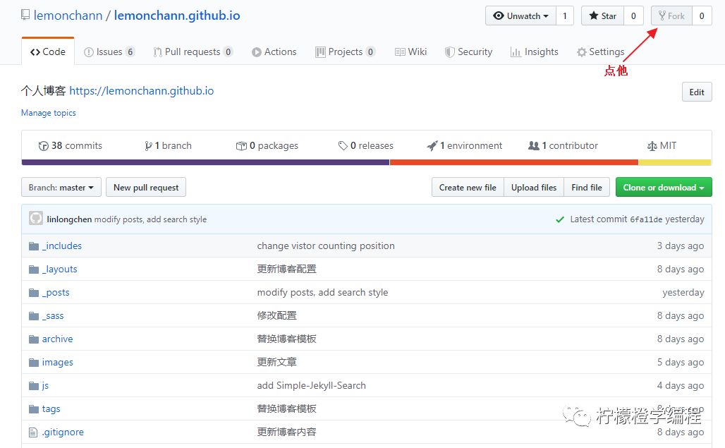Click the law scale icon beside MIT

click(x=652, y=146)
